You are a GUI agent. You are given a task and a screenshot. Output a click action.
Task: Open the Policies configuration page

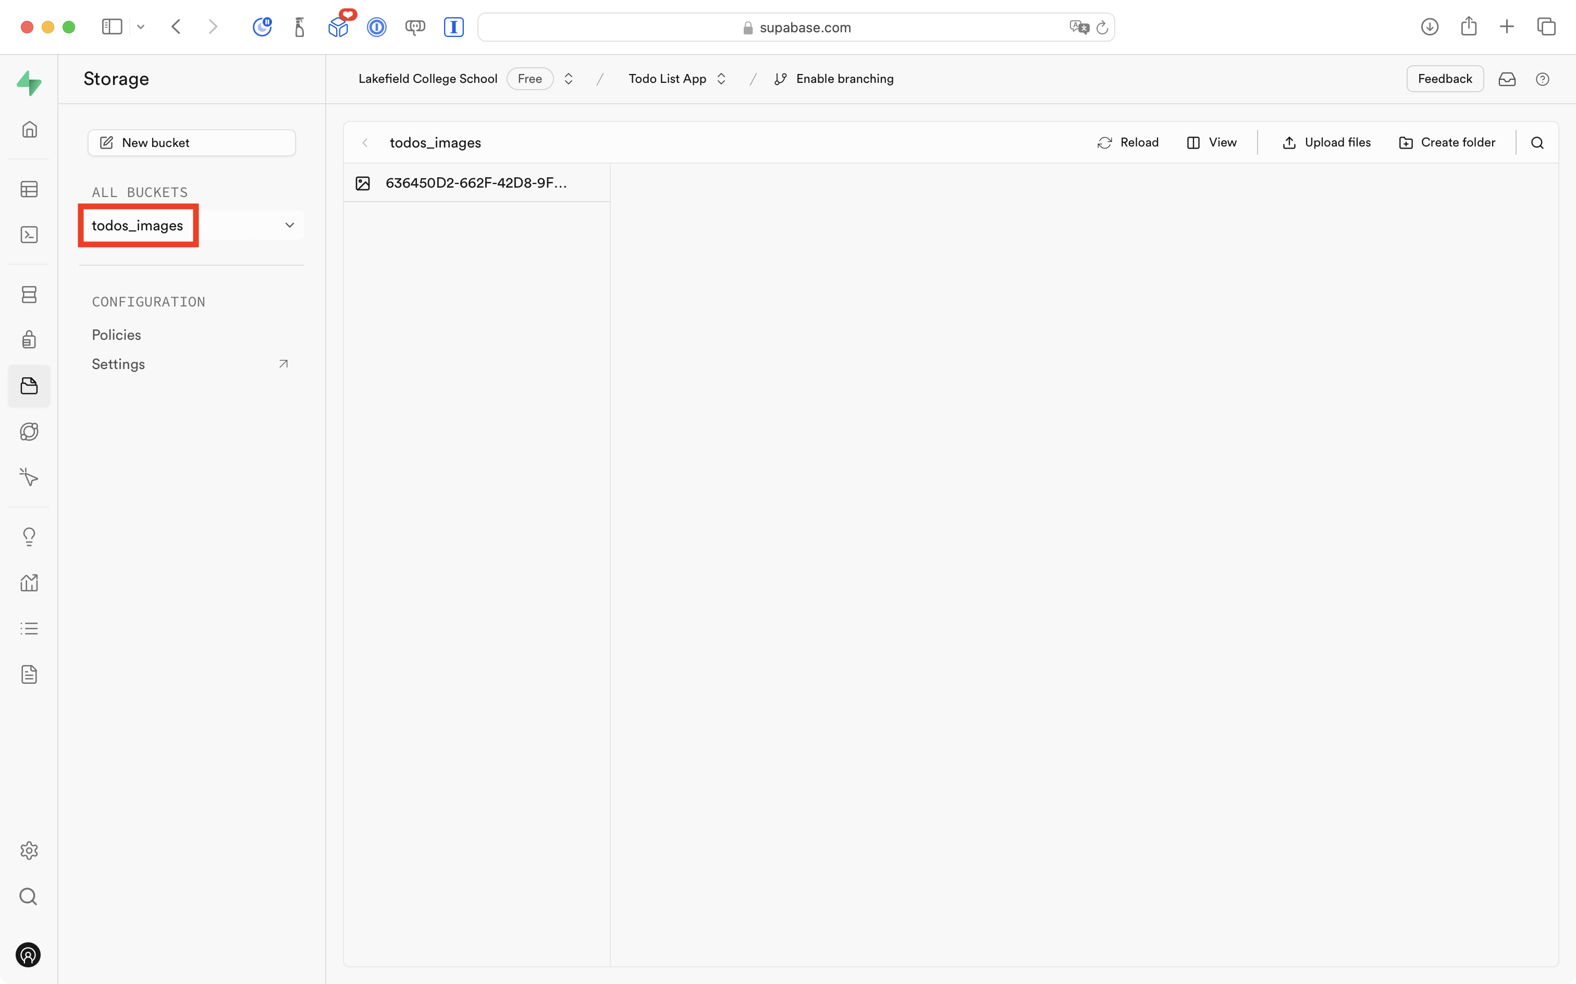point(116,335)
